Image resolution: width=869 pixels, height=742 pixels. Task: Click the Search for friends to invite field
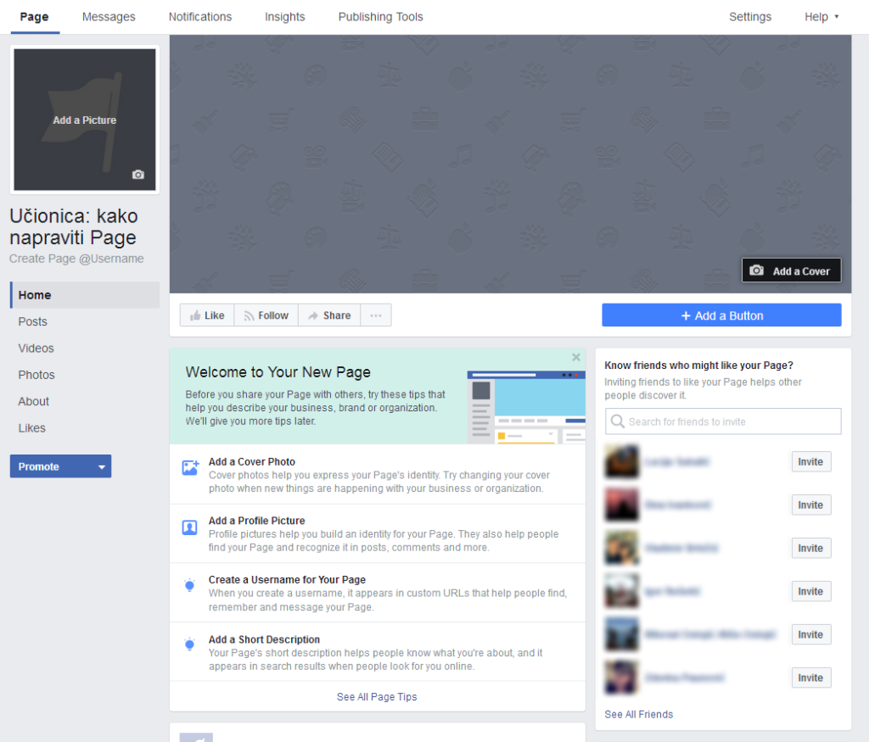pos(723,421)
